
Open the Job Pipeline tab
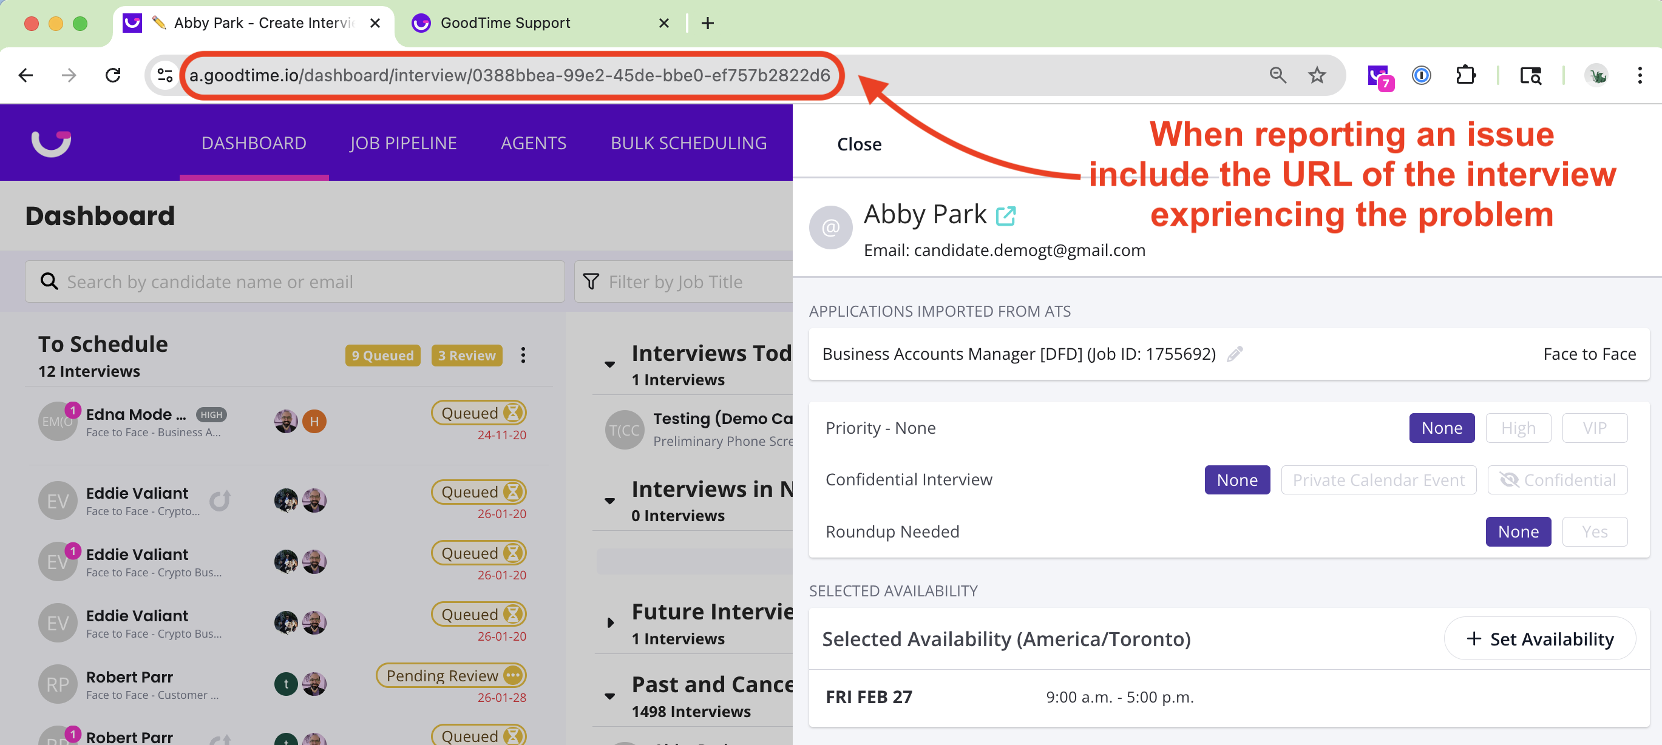click(402, 143)
